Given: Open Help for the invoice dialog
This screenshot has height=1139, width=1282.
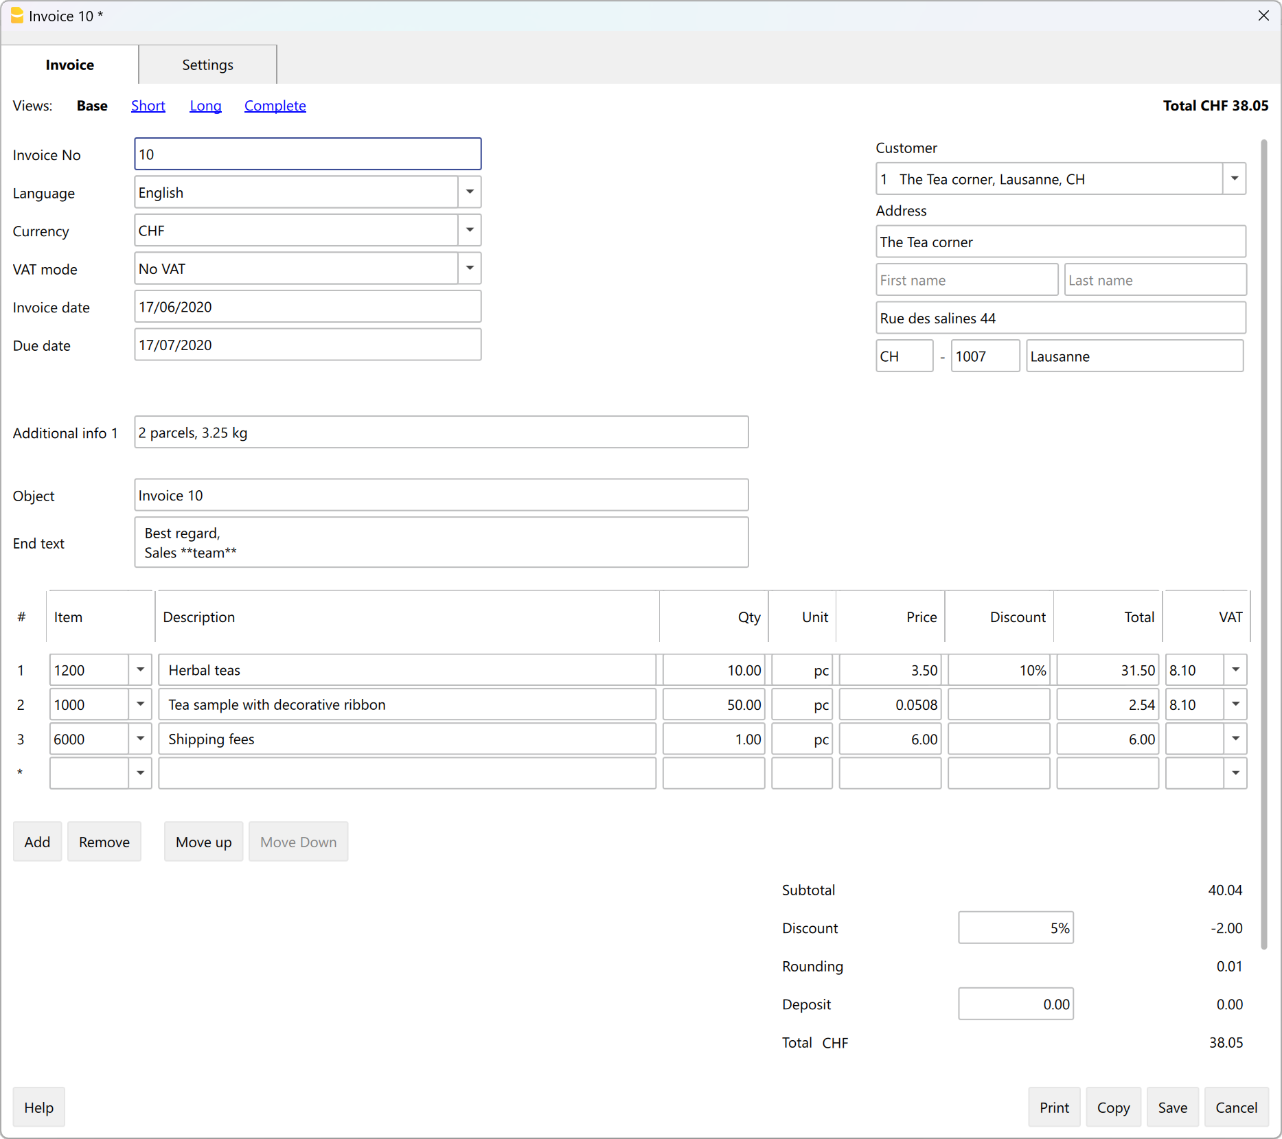Looking at the screenshot, I should click(x=38, y=1107).
